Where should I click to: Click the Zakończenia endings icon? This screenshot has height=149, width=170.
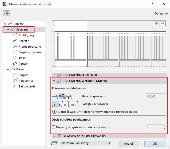[x=14, y=86]
